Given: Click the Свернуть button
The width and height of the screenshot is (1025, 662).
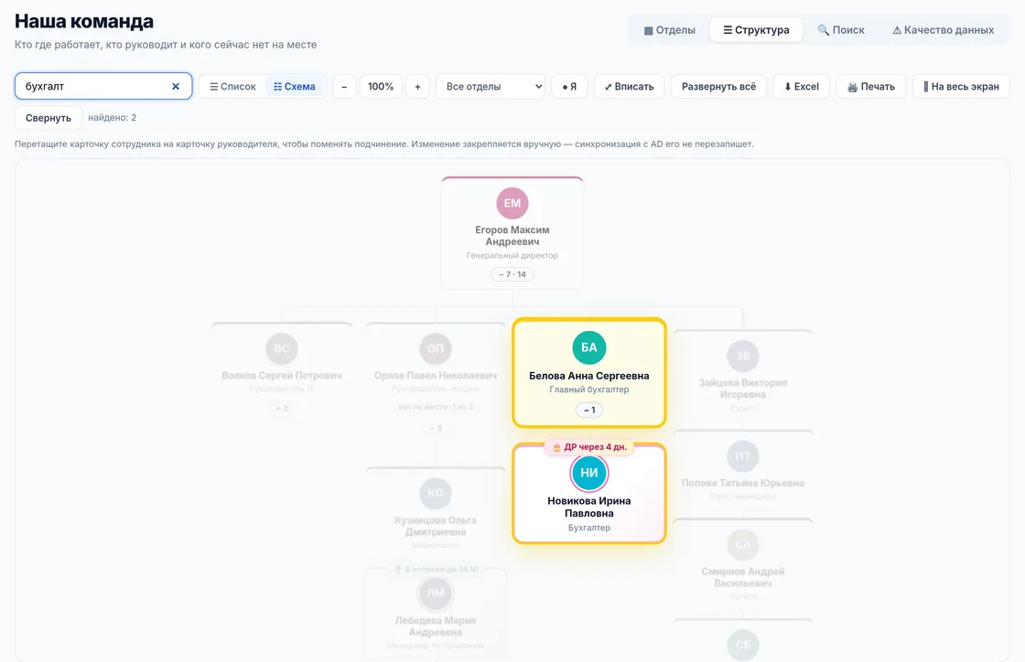Looking at the screenshot, I should pyautogui.click(x=49, y=118).
